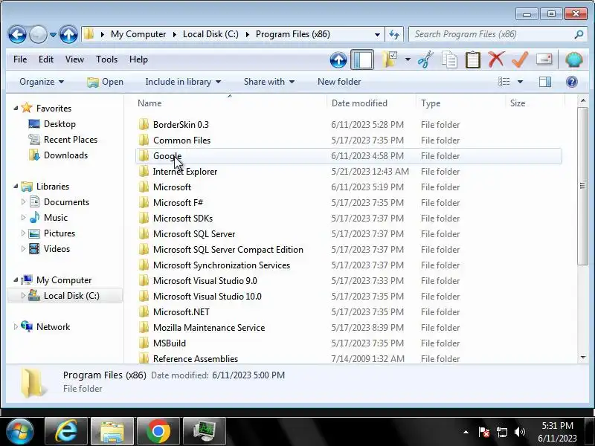The image size is (595, 446).
Task: Click the change view icon
Action: pyautogui.click(x=504, y=82)
